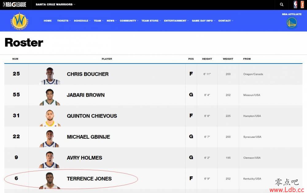The height and width of the screenshot is (193, 307).
Task: Expand the Schedule menu
Action: pos(82,21)
